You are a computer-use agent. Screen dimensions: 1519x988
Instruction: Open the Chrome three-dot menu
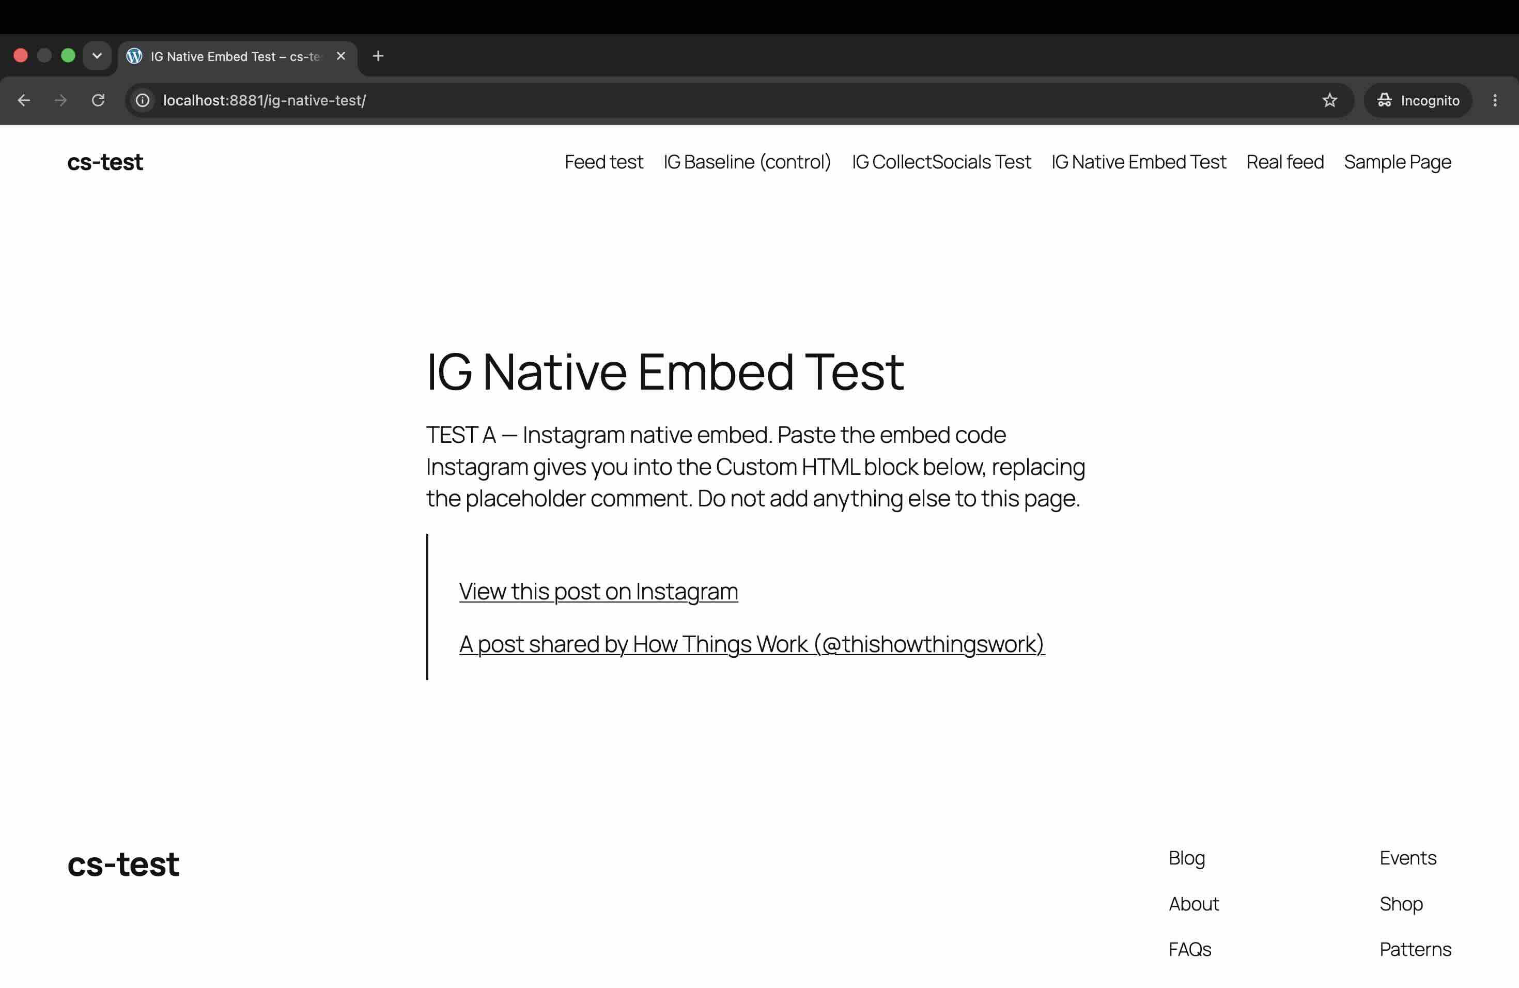pos(1495,100)
